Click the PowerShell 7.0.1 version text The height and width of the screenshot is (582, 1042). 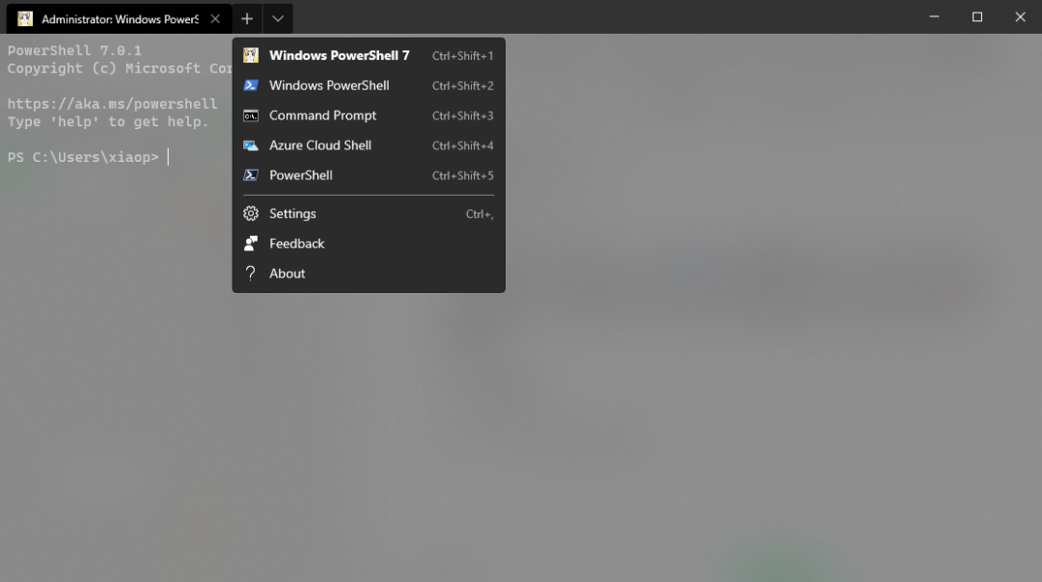pyautogui.click(x=74, y=50)
